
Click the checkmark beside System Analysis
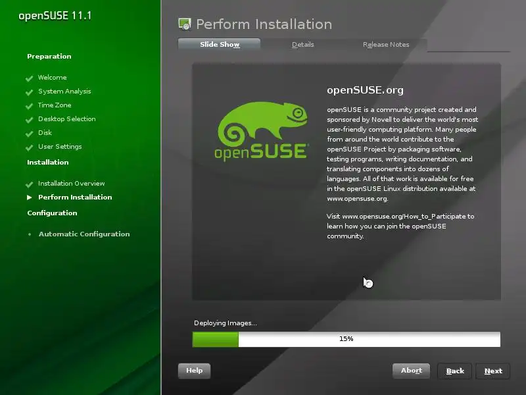[x=30, y=92]
